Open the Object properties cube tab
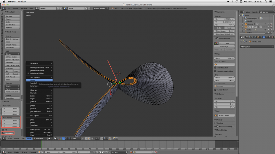 coord(258,37)
